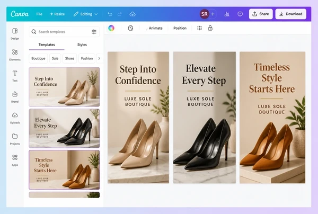
Task: Open the Brand panel in sidebar
Action: pyautogui.click(x=15, y=97)
